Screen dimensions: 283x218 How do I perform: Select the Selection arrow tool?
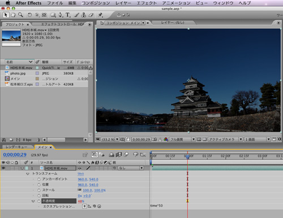click(x=6, y=15)
